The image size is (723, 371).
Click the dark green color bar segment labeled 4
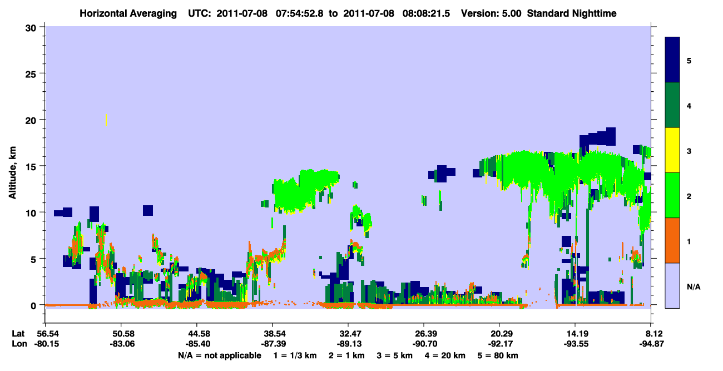click(x=672, y=105)
